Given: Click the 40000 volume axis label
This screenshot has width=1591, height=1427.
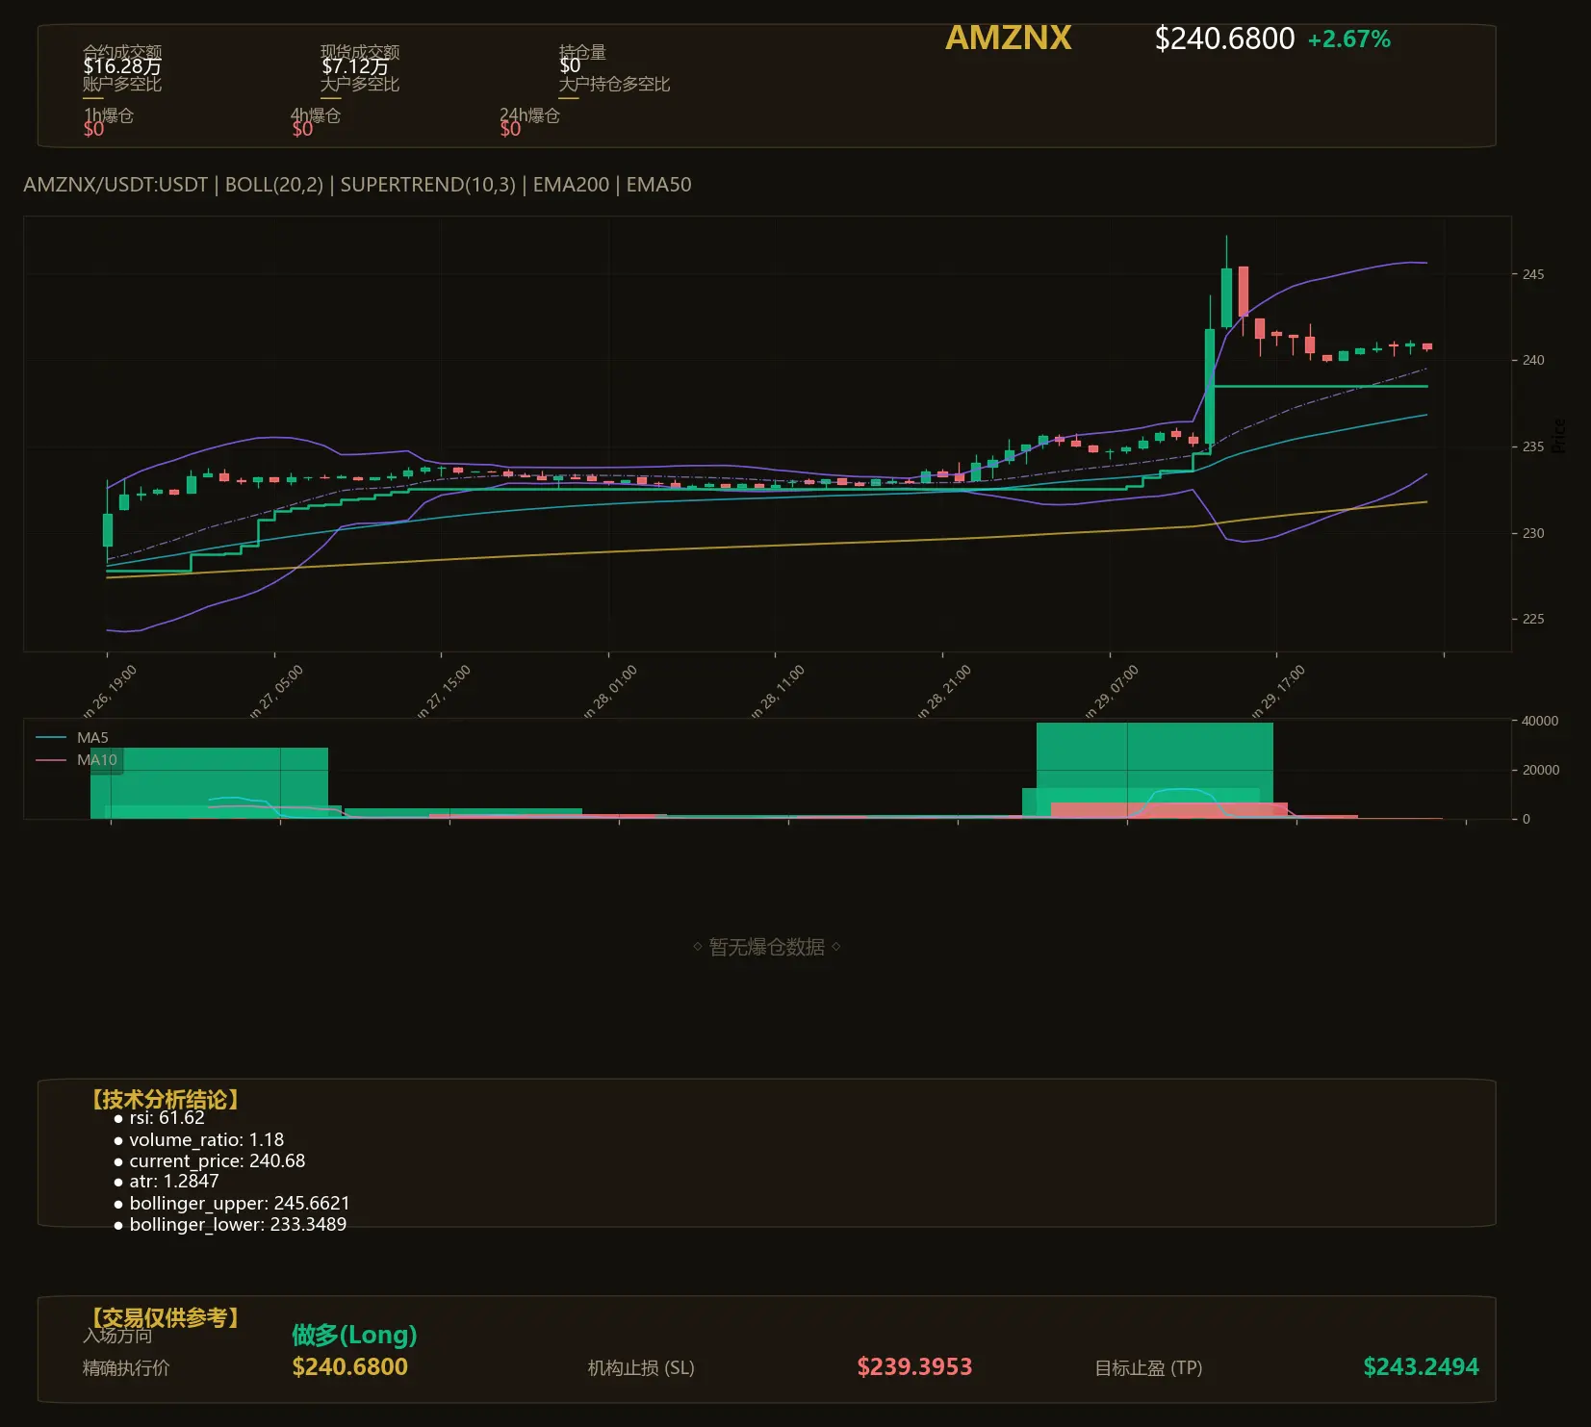Looking at the screenshot, I should (x=1540, y=721).
